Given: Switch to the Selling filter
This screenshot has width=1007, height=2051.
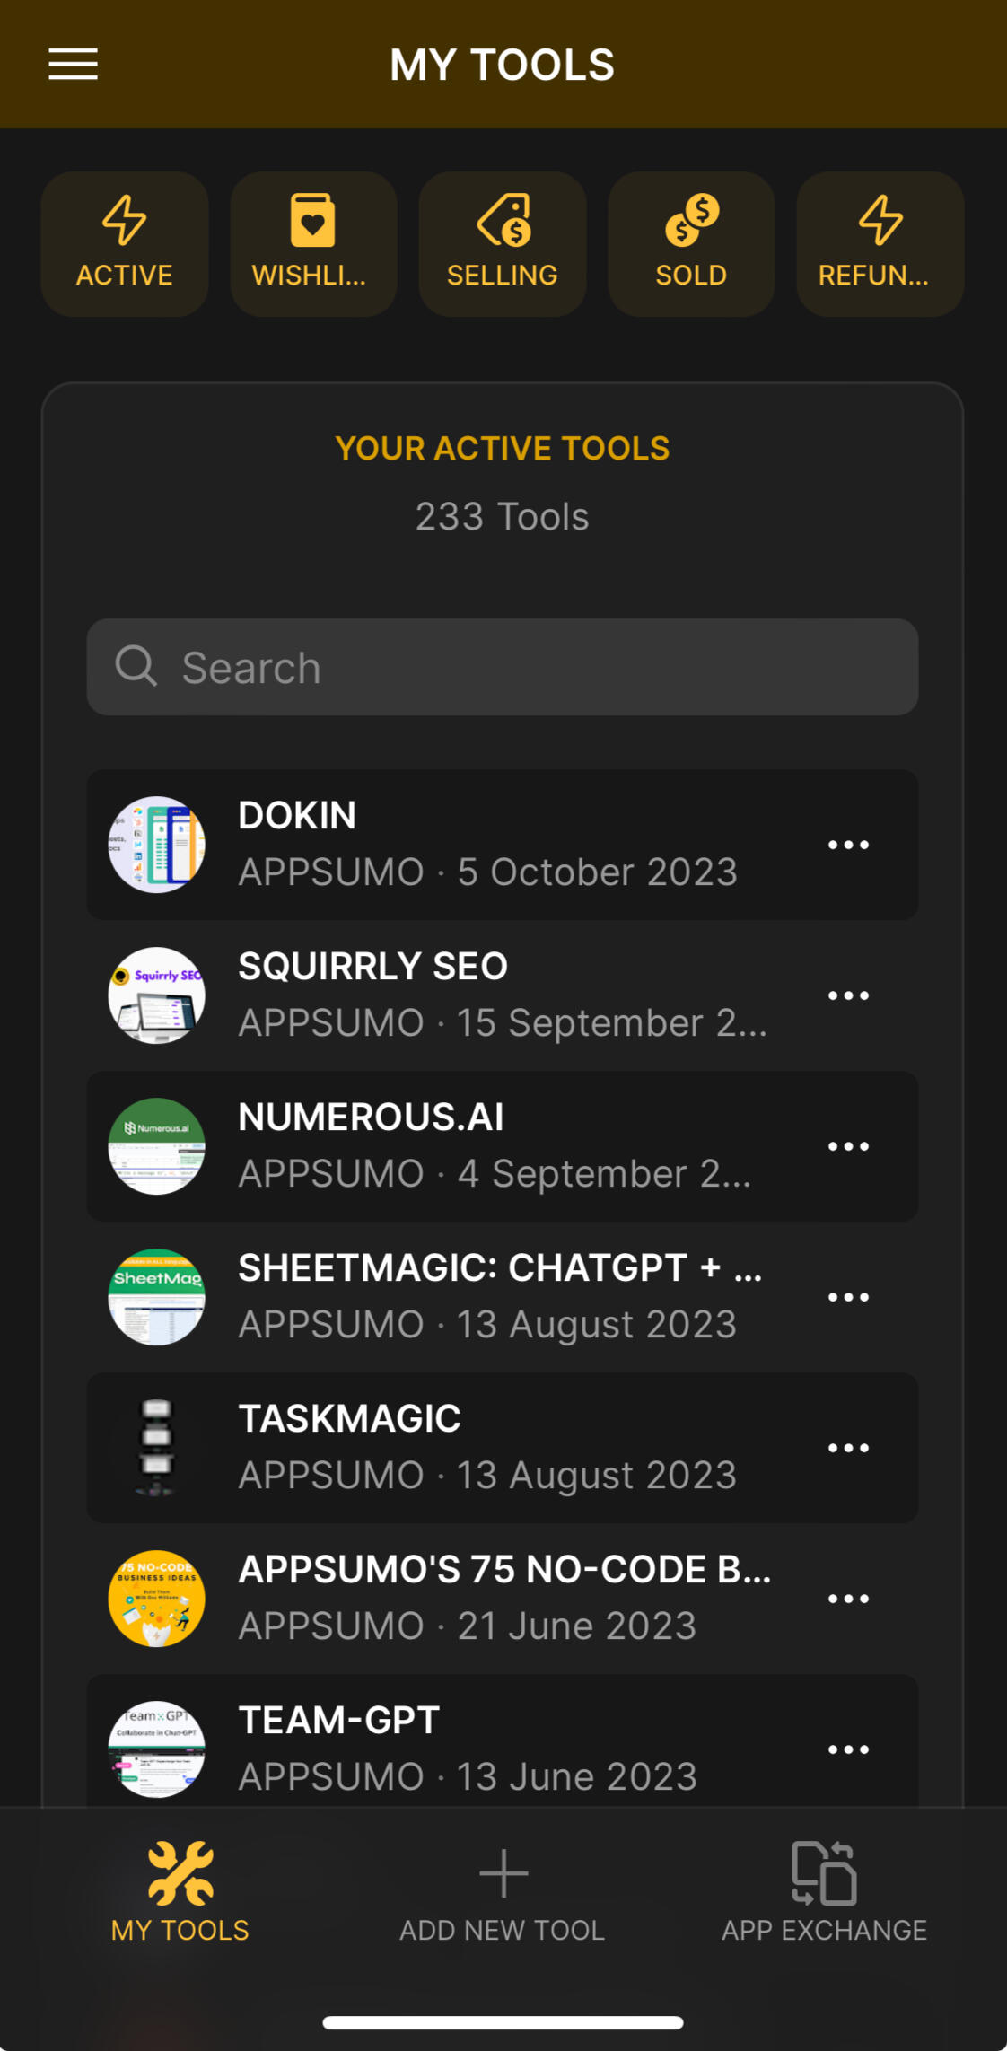Looking at the screenshot, I should click(503, 243).
